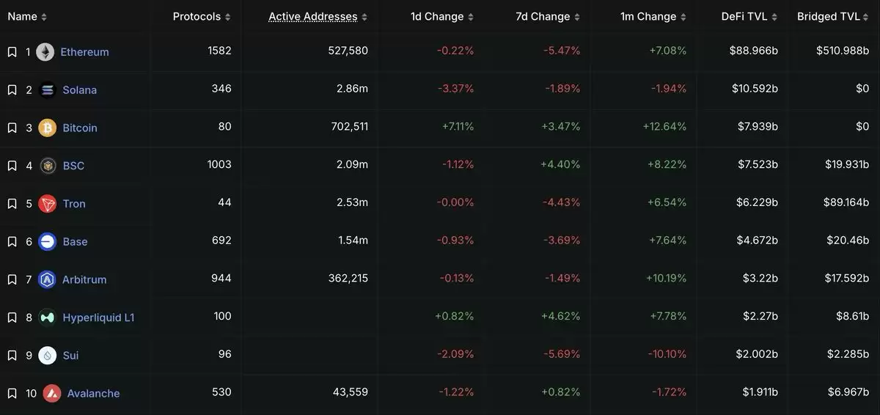Toggle bookmark for Sui row
This screenshot has width=880, height=415.
coord(12,356)
